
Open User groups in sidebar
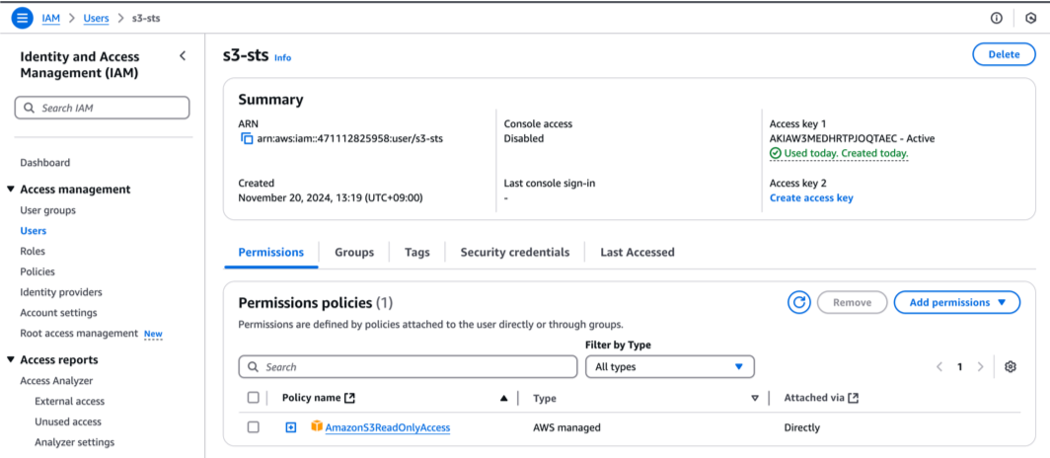point(47,210)
